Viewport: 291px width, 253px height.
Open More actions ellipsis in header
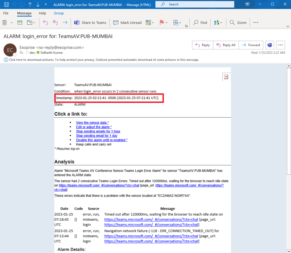point(280,45)
